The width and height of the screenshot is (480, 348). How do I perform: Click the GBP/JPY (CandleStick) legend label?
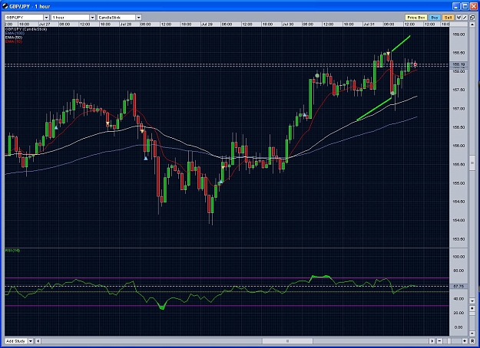26,29
